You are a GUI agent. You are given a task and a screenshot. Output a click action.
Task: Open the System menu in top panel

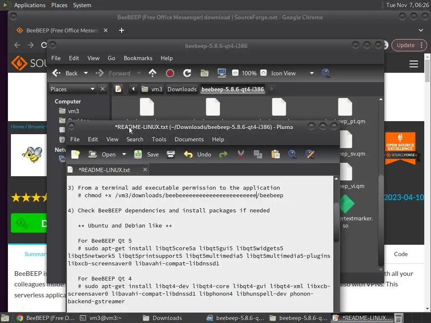pyautogui.click(x=82, y=5)
